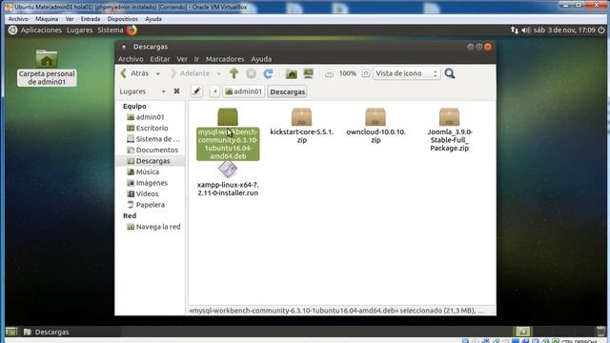The height and width of the screenshot is (343, 610).
Task: Open Sistema panel menu
Action: pyautogui.click(x=111, y=30)
